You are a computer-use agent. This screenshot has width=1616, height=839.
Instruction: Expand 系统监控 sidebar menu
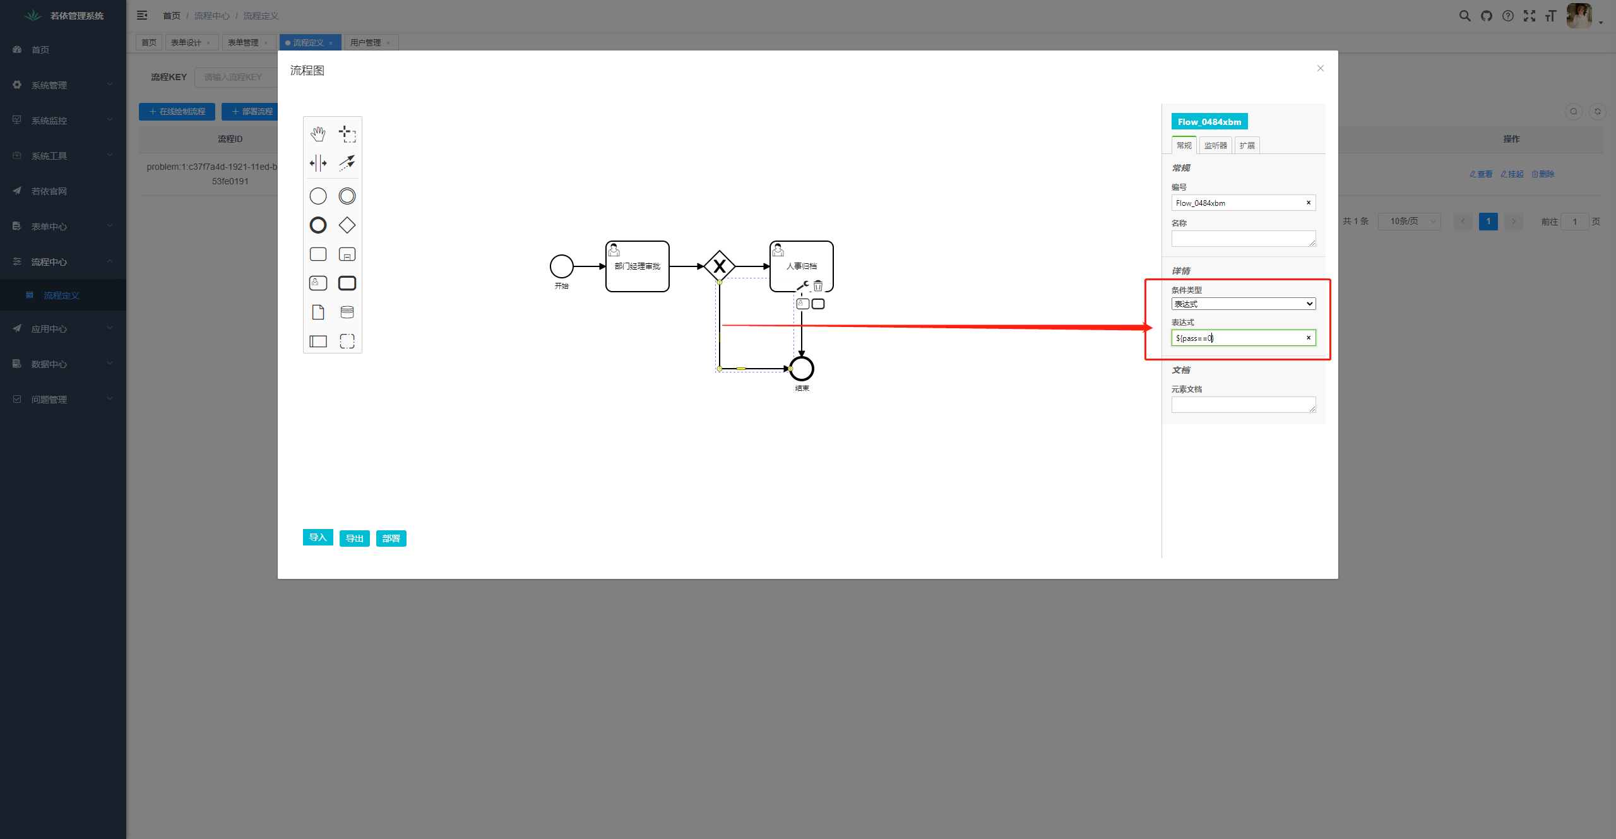click(x=63, y=120)
